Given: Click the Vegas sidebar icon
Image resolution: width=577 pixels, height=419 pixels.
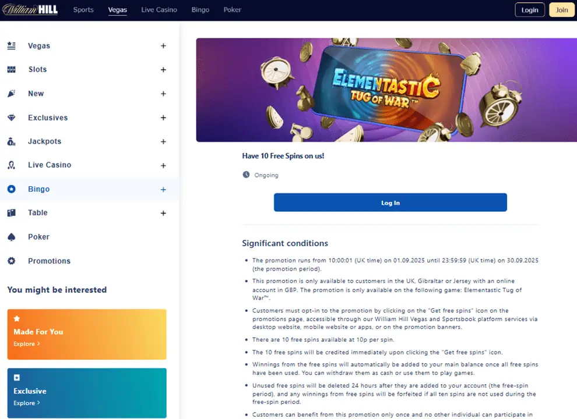Looking at the screenshot, I should (11, 46).
